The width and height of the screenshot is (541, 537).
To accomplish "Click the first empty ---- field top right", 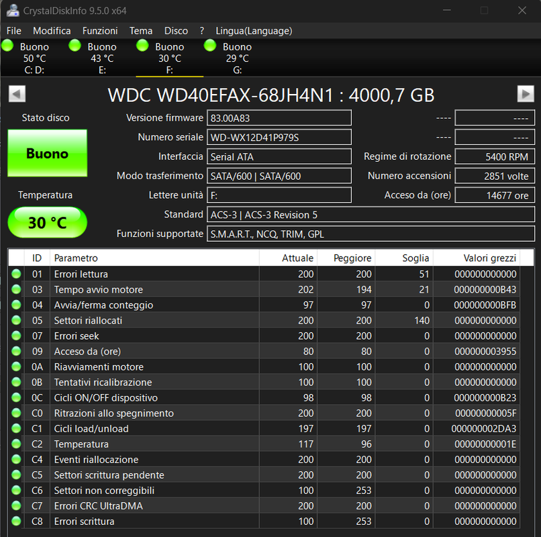I will point(495,118).
